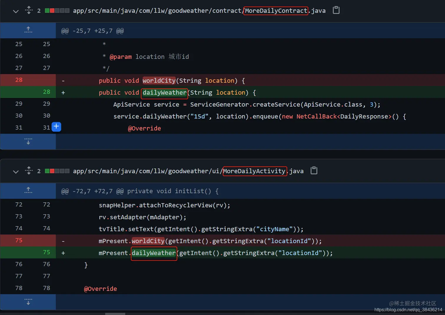Select hunk header '@@ -25,7 +25,7 @@'
This screenshot has width=445, height=315.
point(92,31)
